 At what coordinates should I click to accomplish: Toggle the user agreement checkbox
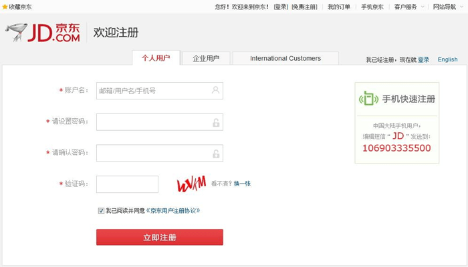(x=101, y=210)
